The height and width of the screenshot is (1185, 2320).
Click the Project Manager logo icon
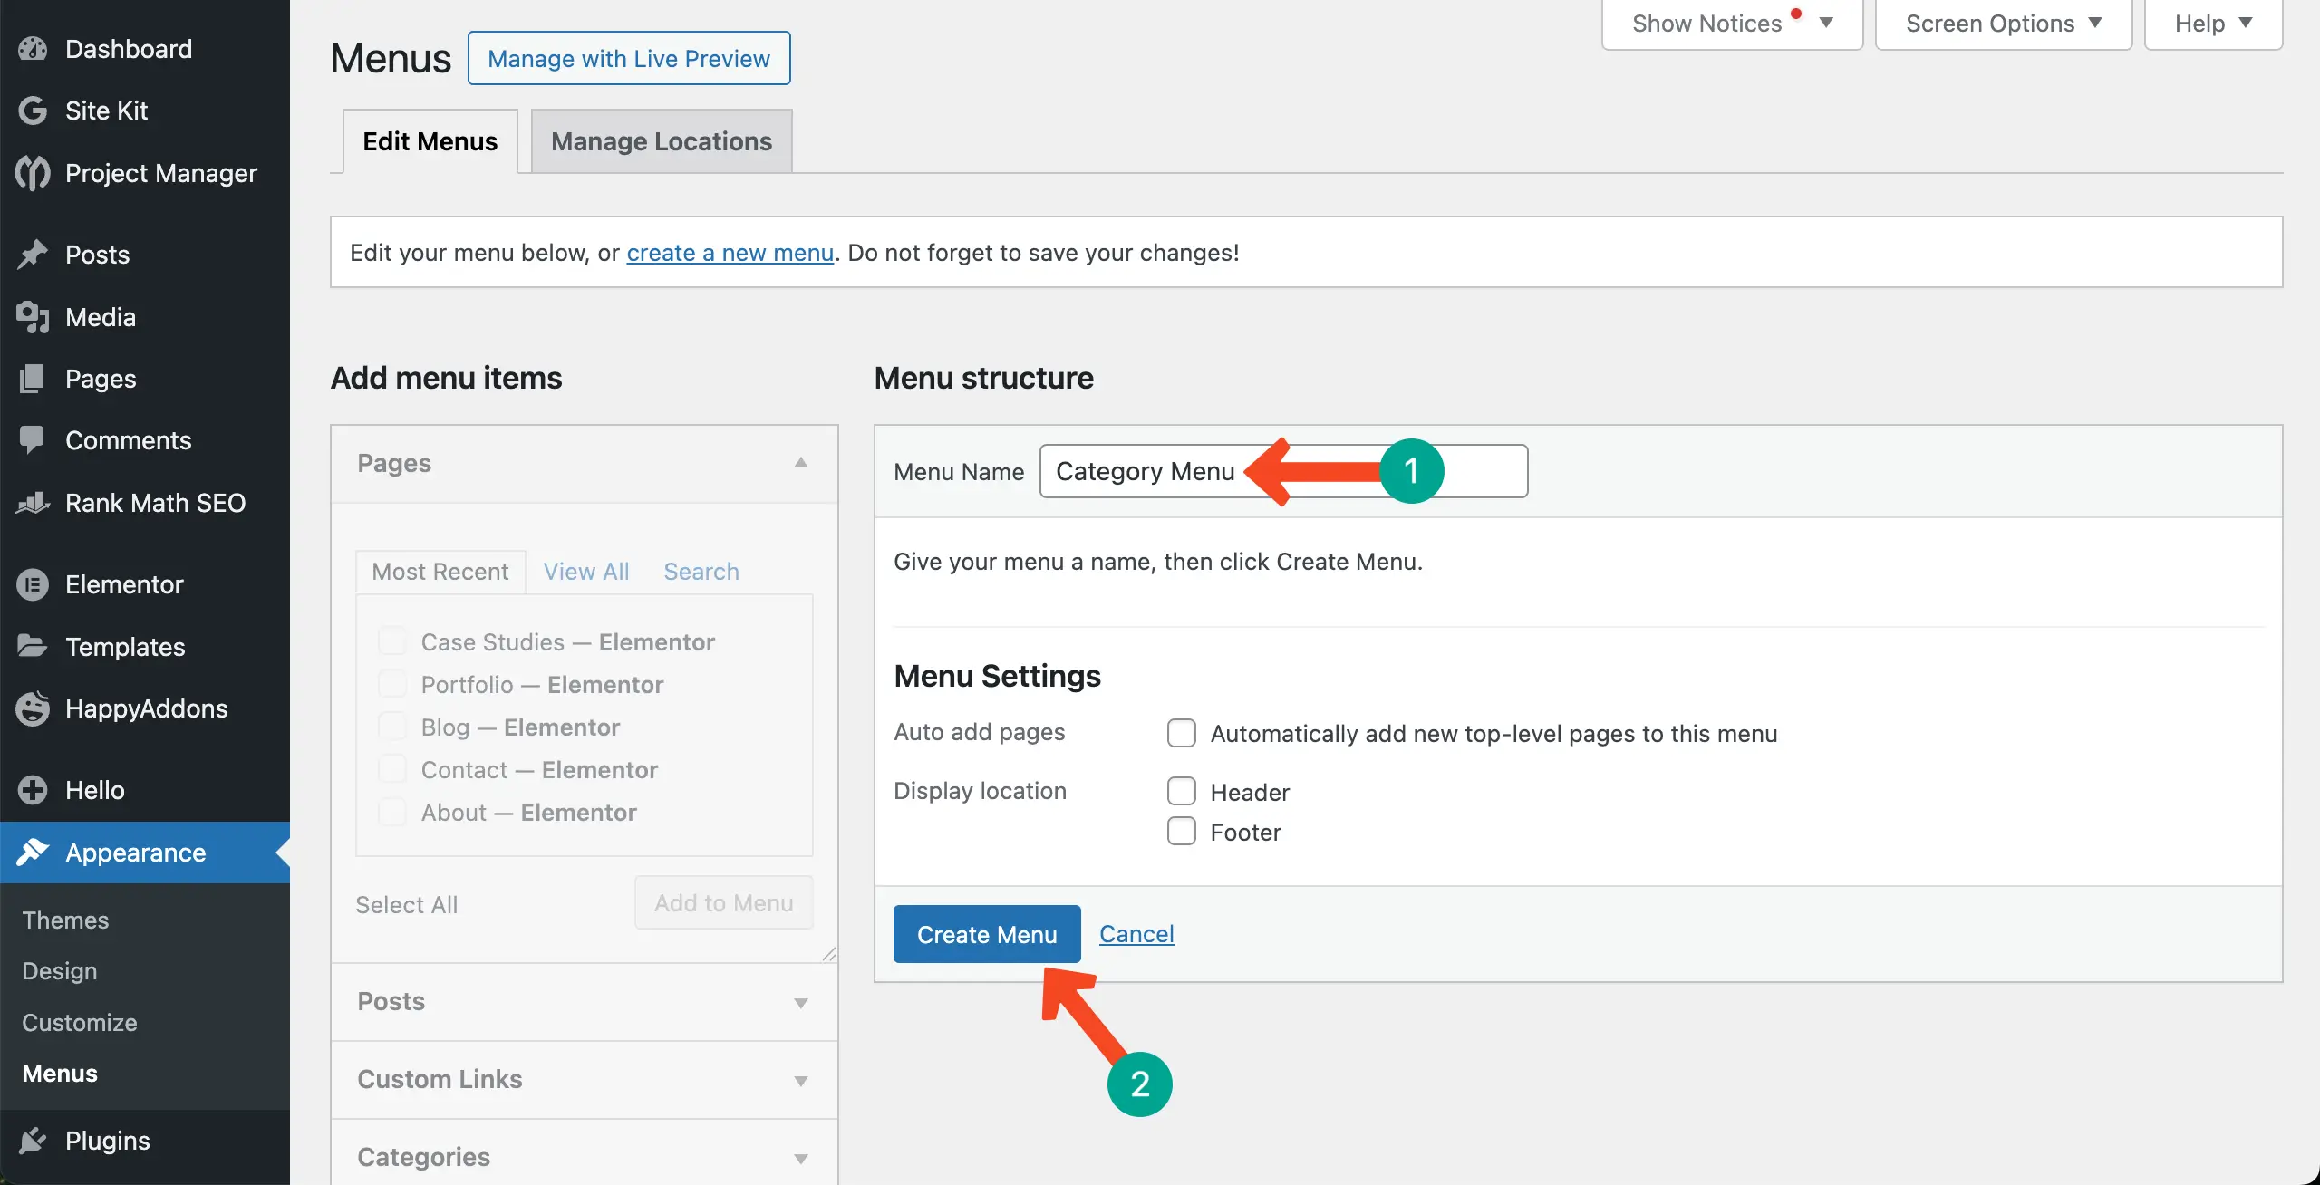coord(33,173)
